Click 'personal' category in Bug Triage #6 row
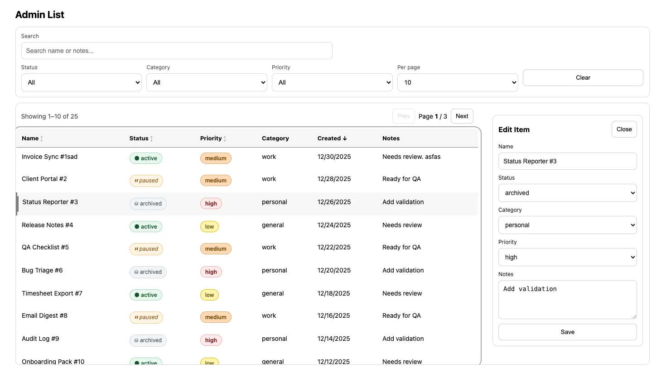Viewport: 671px width, 387px height. coord(275,270)
